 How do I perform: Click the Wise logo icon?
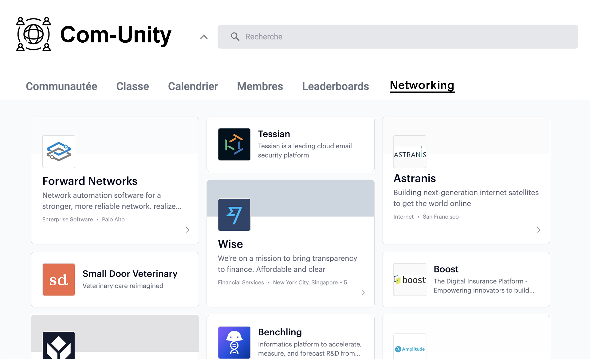coord(234,215)
